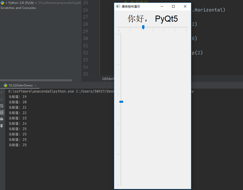
Task: Click the console output line 当前值: 21
Action: coord(17,107)
